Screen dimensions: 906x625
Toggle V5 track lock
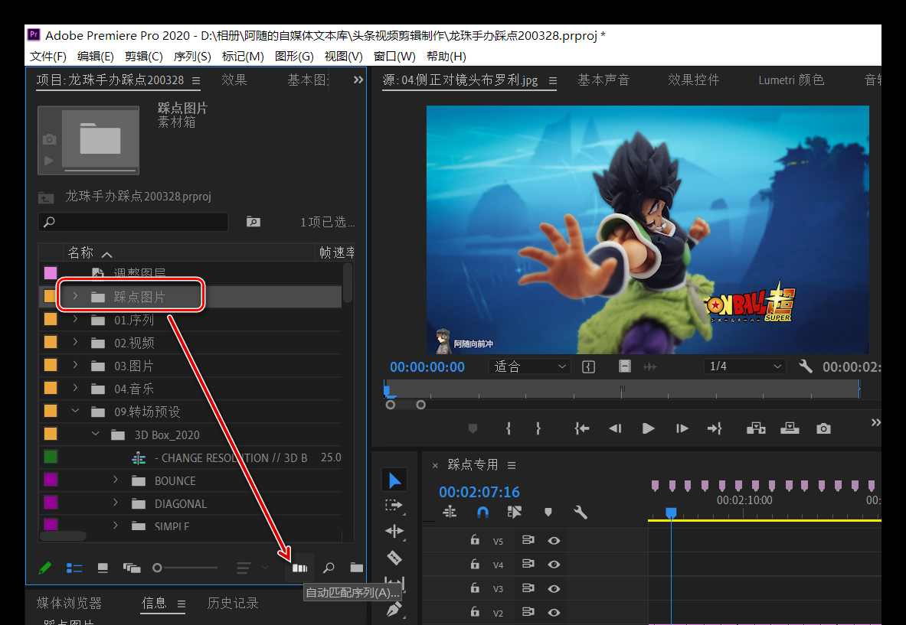(x=474, y=539)
